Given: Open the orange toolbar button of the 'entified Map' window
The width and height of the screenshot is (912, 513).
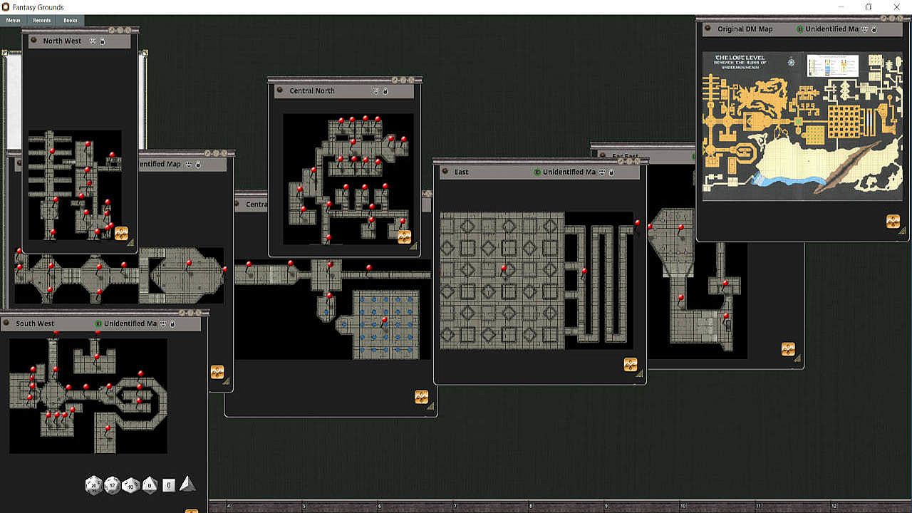Looking at the screenshot, I should [217, 372].
